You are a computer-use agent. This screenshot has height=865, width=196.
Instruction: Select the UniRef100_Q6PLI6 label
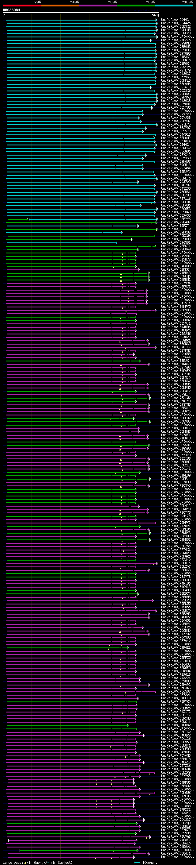(x=176, y=179)
